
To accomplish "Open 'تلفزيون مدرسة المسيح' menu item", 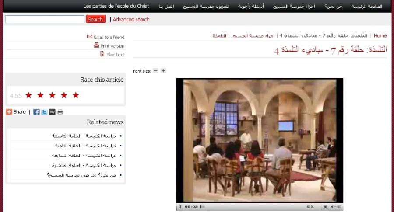I will (x=206, y=6).
